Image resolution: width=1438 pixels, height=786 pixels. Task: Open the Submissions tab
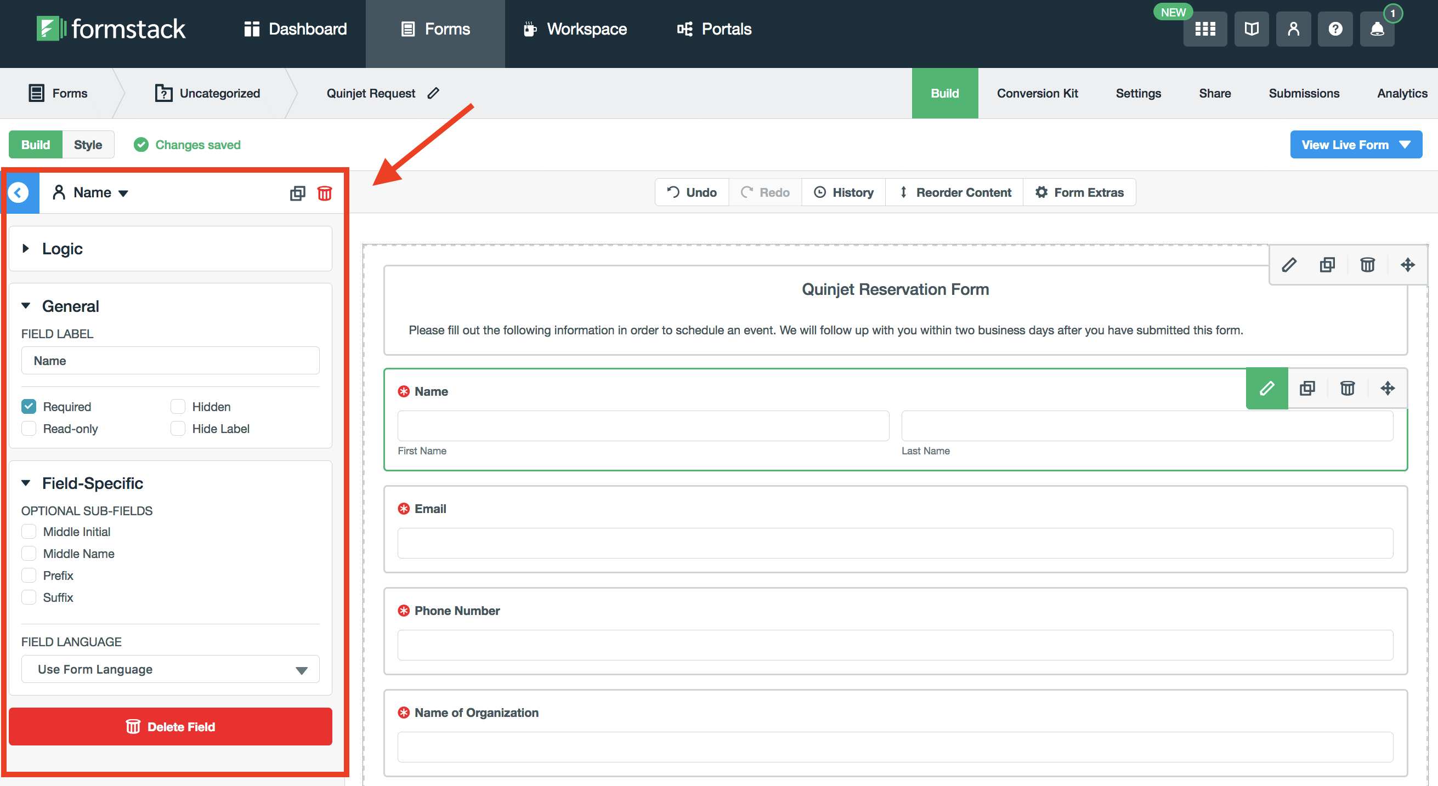point(1304,93)
